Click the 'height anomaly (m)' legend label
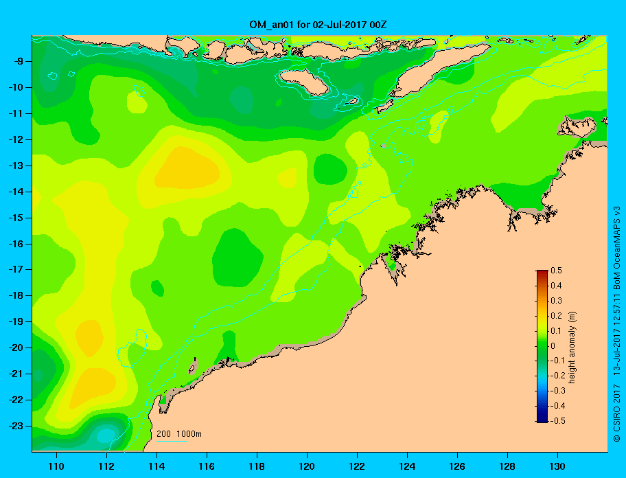 tap(572, 348)
